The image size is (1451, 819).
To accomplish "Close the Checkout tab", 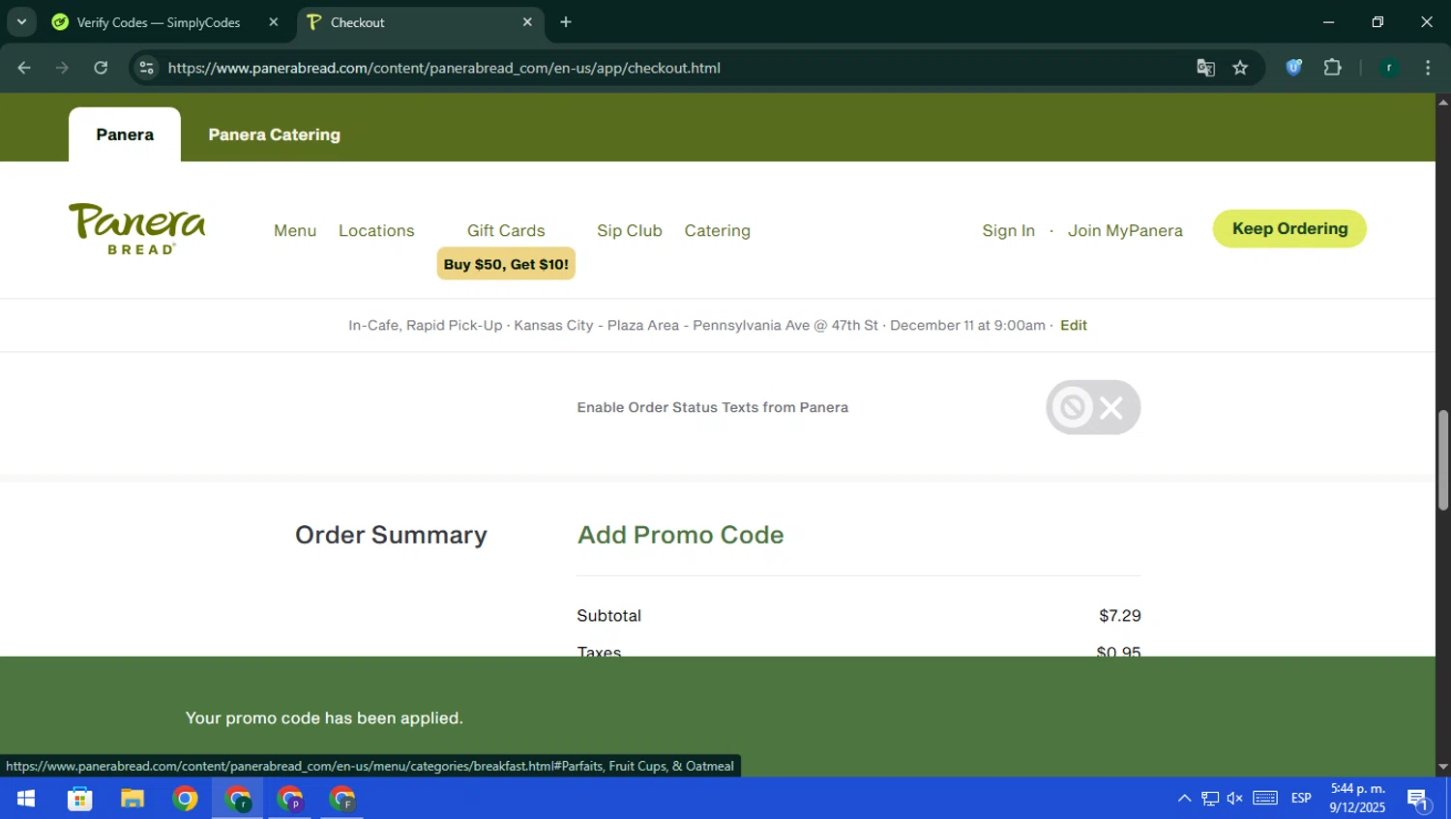I will (527, 22).
